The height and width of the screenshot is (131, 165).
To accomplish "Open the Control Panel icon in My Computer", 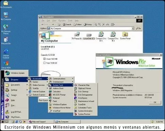I will pos(125,36).
